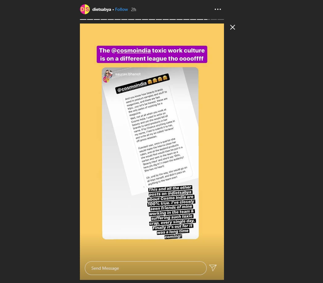This screenshot has height=283, width=323.
Task: Select the purple toxic work culture caption
Action: [152, 54]
